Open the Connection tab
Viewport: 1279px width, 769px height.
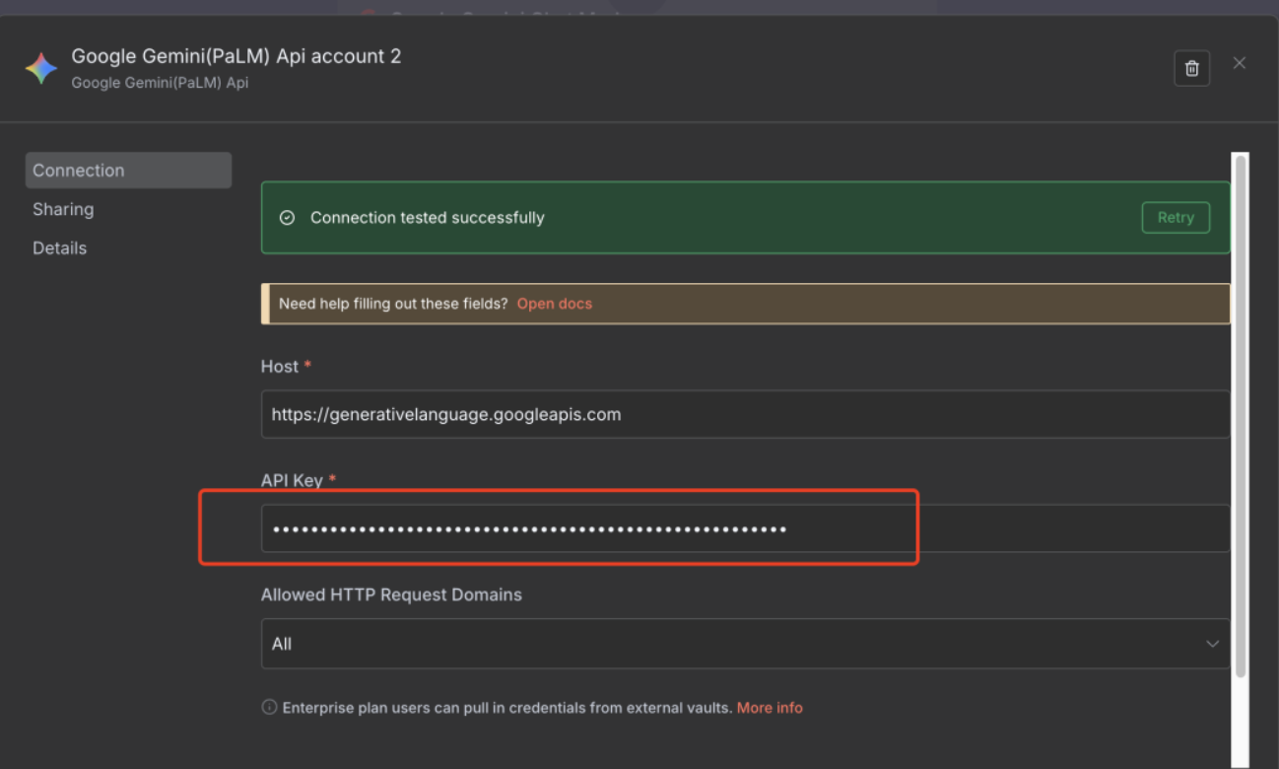pos(128,171)
